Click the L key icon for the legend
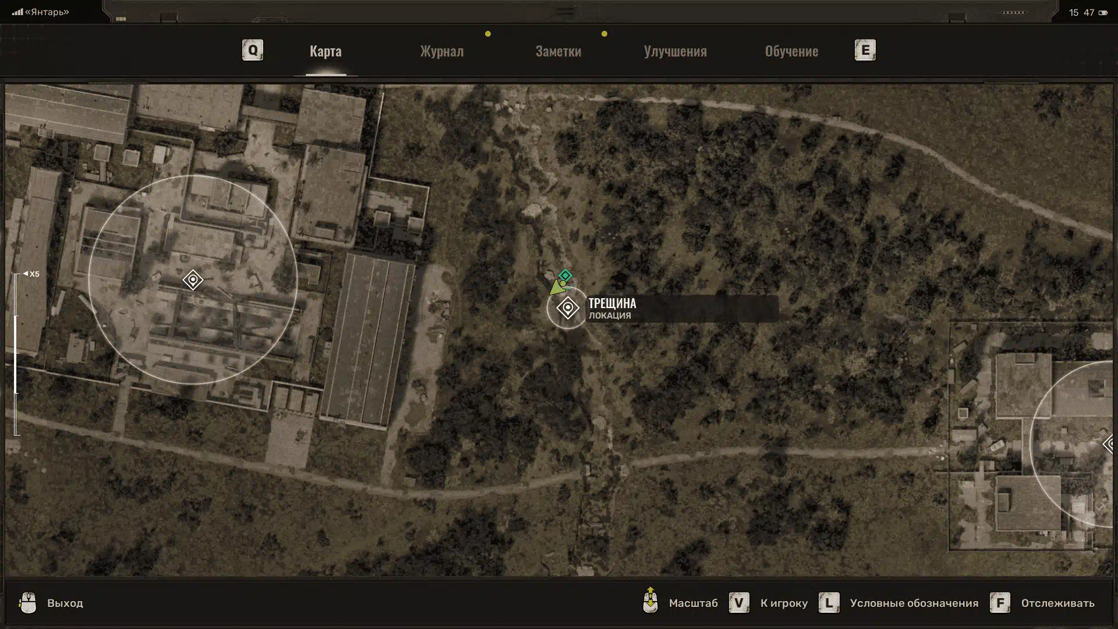The width and height of the screenshot is (1118, 629). [x=829, y=603]
